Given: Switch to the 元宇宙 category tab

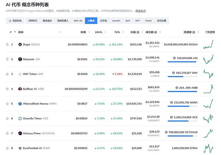Looking at the screenshot, I should (103, 21).
